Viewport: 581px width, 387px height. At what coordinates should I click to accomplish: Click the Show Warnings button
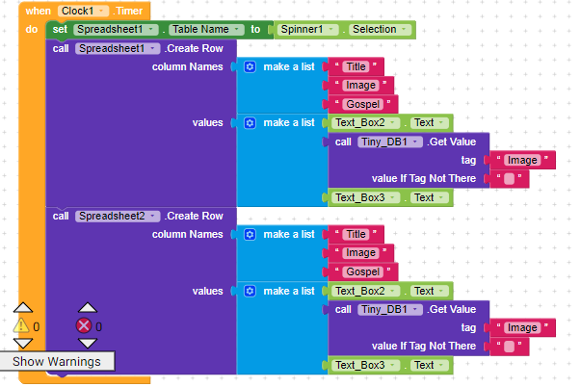coord(57,361)
